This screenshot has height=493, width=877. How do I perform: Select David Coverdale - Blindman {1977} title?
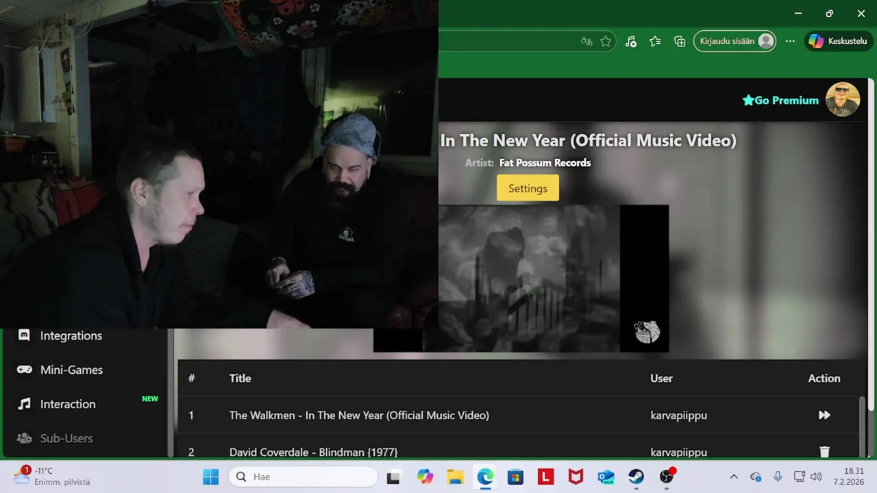coord(313,452)
